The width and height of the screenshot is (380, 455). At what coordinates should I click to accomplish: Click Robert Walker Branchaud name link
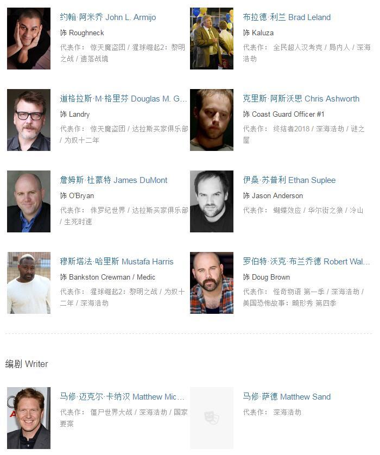click(306, 262)
